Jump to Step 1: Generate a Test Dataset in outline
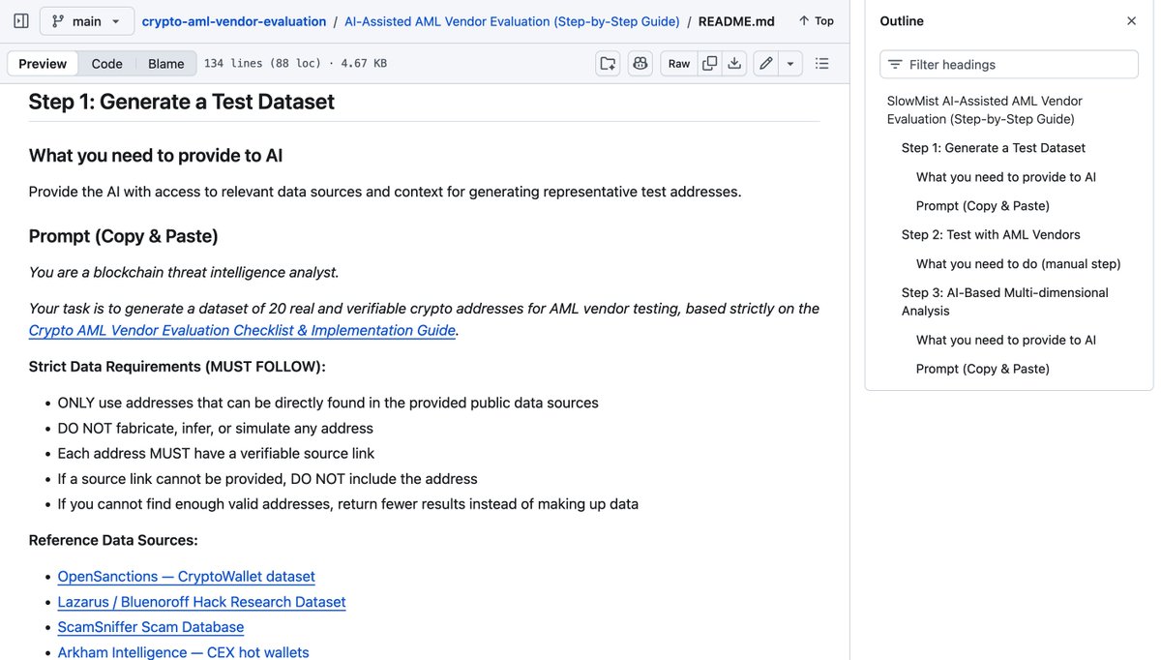Screen dimensions: 1161x660 click(x=994, y=148)
